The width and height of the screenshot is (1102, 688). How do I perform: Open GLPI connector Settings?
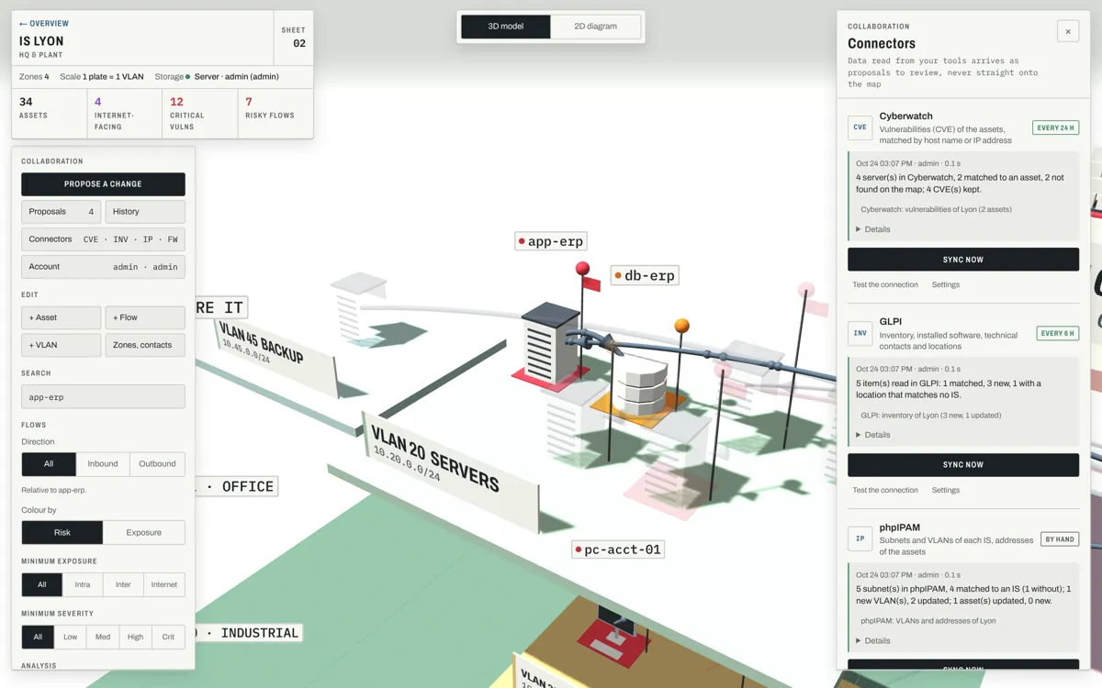pyautogui.click(x=946, y=490)
